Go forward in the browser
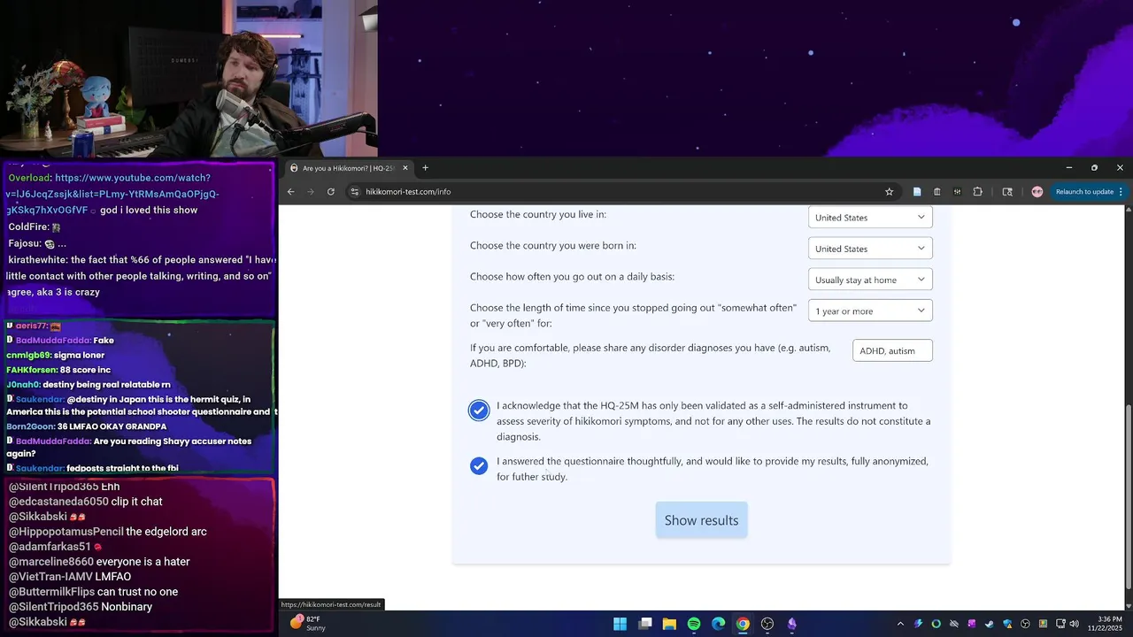Screen dimensions: 1133x637 [x=310, y=191]
